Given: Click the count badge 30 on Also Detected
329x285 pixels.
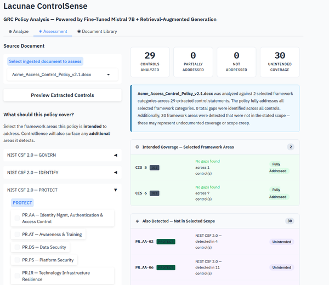Looking at the screenshot, I should pyautogui.click(x=290, y=221).
